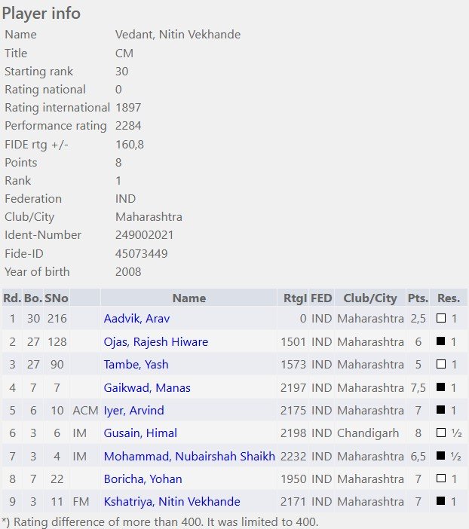Click the white piece icon in round 6

point(441,433)
